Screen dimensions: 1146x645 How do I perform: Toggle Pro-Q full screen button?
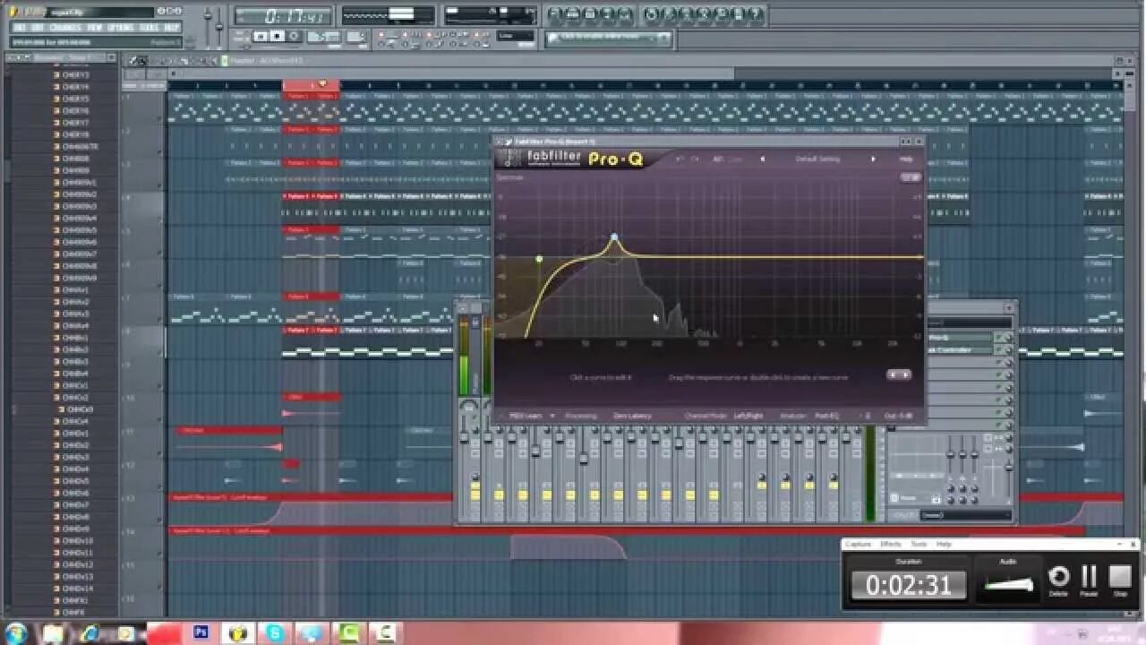coord(911,177)
